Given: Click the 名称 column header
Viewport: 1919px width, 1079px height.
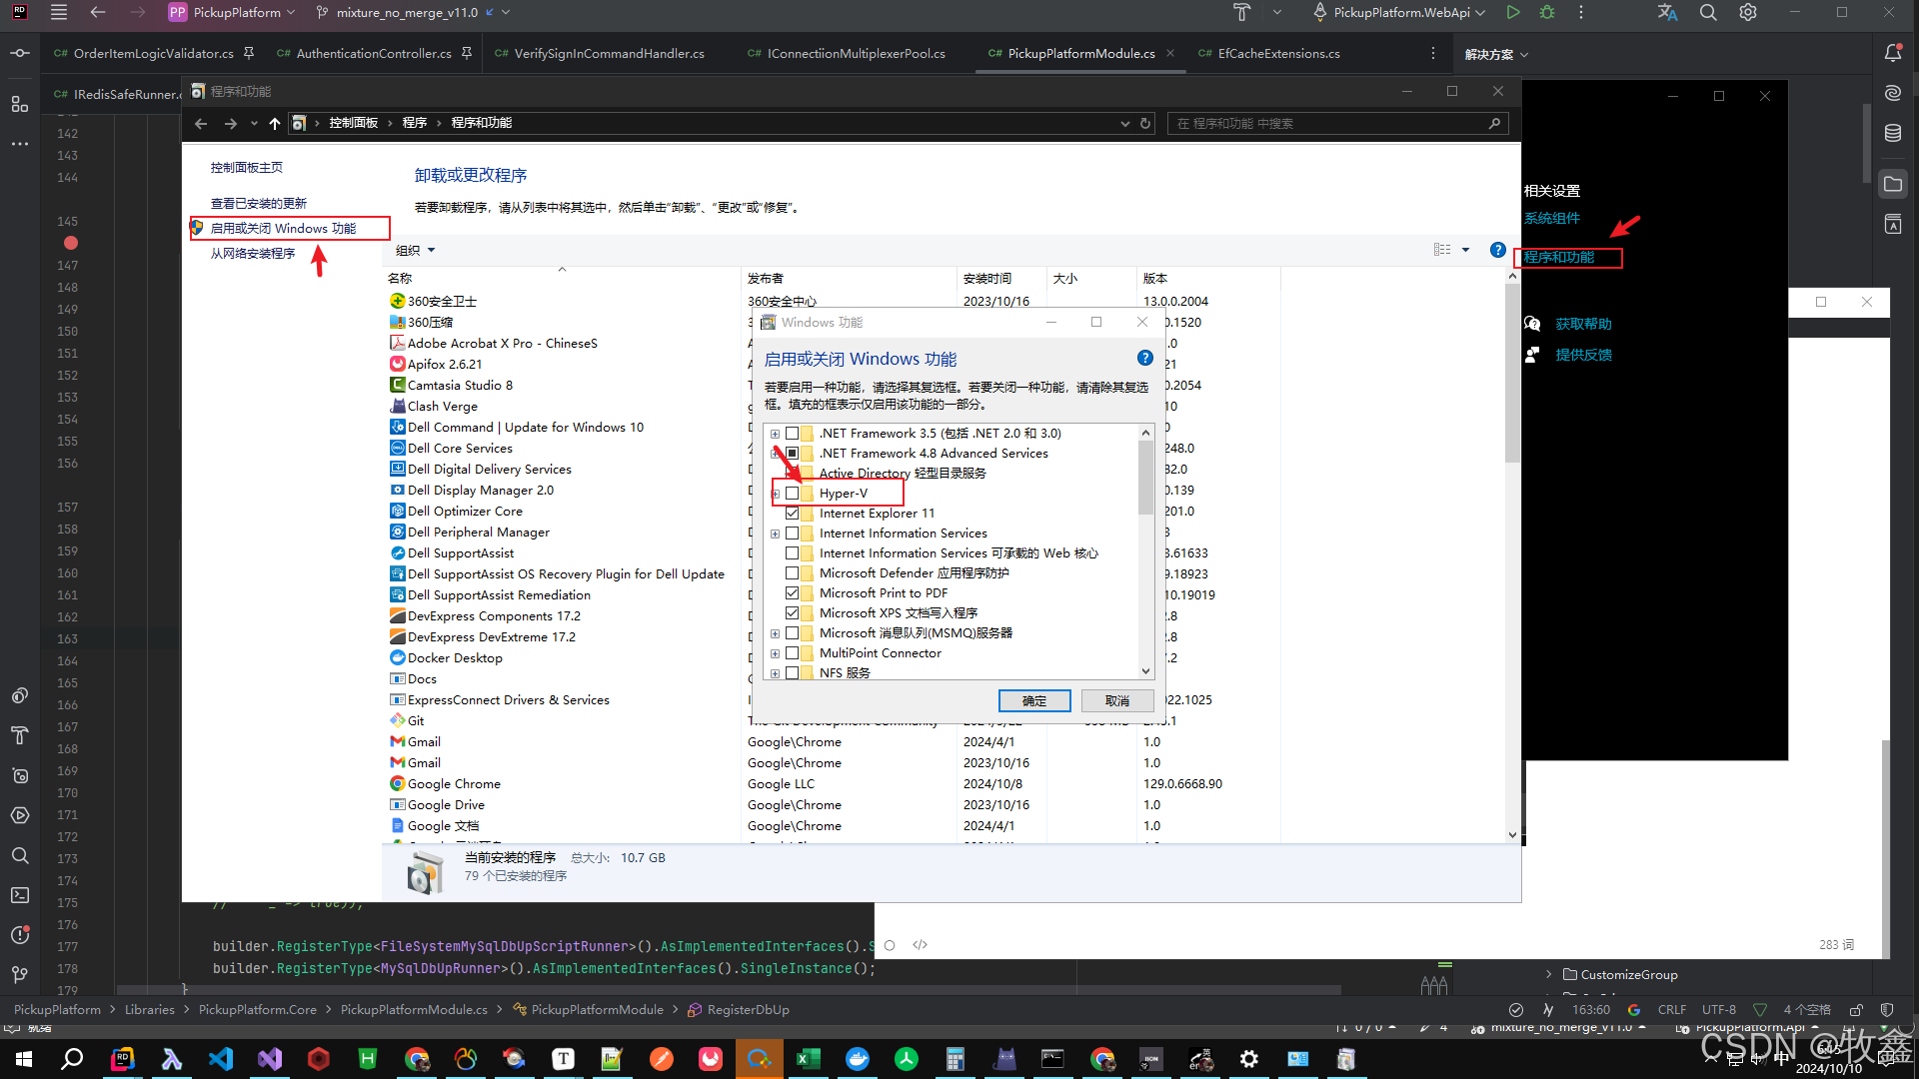Looking at the screenshot, I should coord(400,279).
